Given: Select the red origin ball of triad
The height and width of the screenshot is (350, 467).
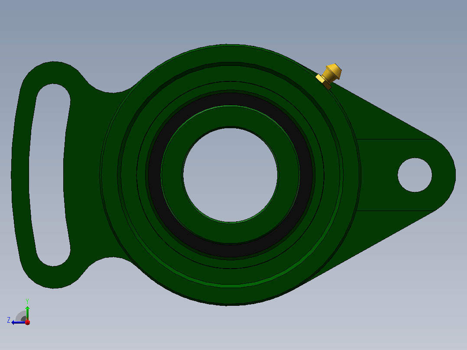Looking at the screenshot, I should coord(27,322).
